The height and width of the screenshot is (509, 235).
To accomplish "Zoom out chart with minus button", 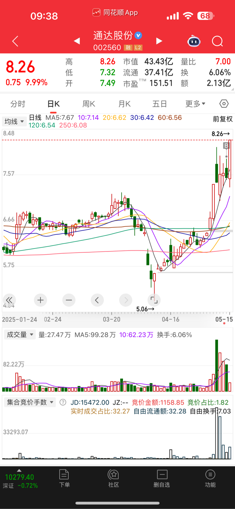I will tap(69, 300).
